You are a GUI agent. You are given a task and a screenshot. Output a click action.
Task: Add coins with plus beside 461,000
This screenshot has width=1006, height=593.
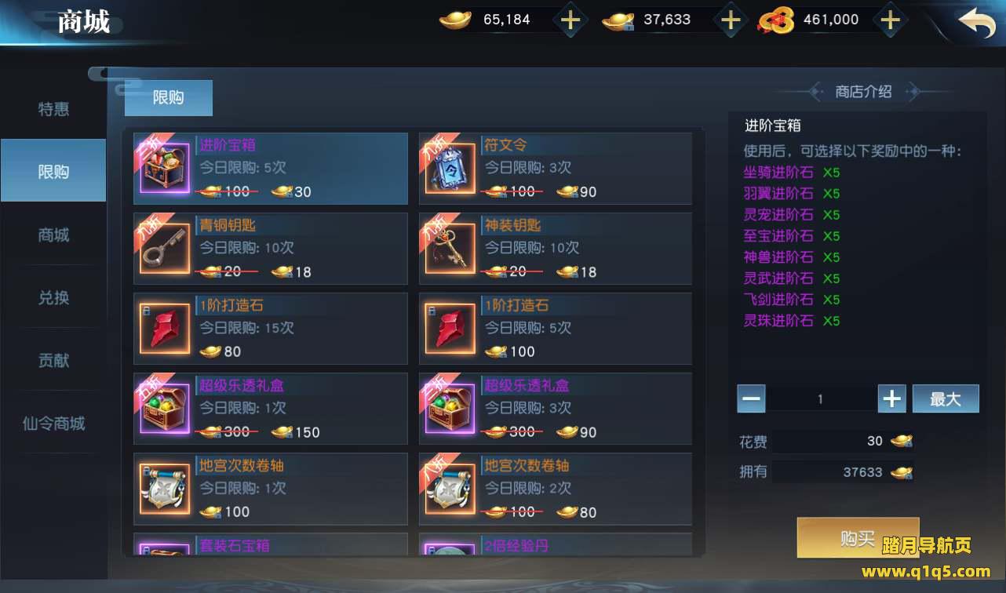tap(889, 20)
